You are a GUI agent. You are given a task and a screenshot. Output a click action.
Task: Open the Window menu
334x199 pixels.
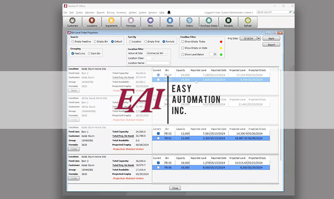153,12
